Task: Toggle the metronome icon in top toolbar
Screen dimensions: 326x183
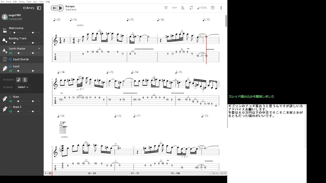Action: tap(183, 8)
